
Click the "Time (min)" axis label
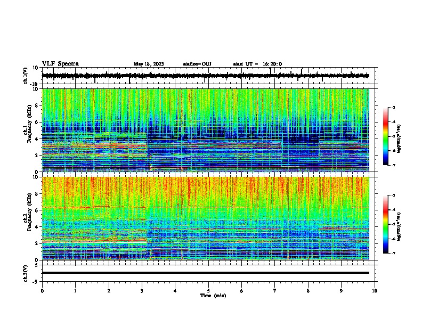click(x=213, y=296)
